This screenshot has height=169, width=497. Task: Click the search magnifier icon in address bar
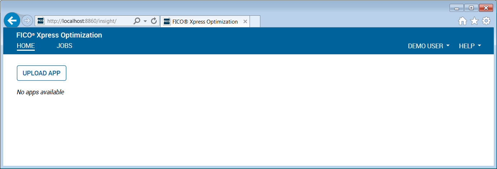coord(137,21)
